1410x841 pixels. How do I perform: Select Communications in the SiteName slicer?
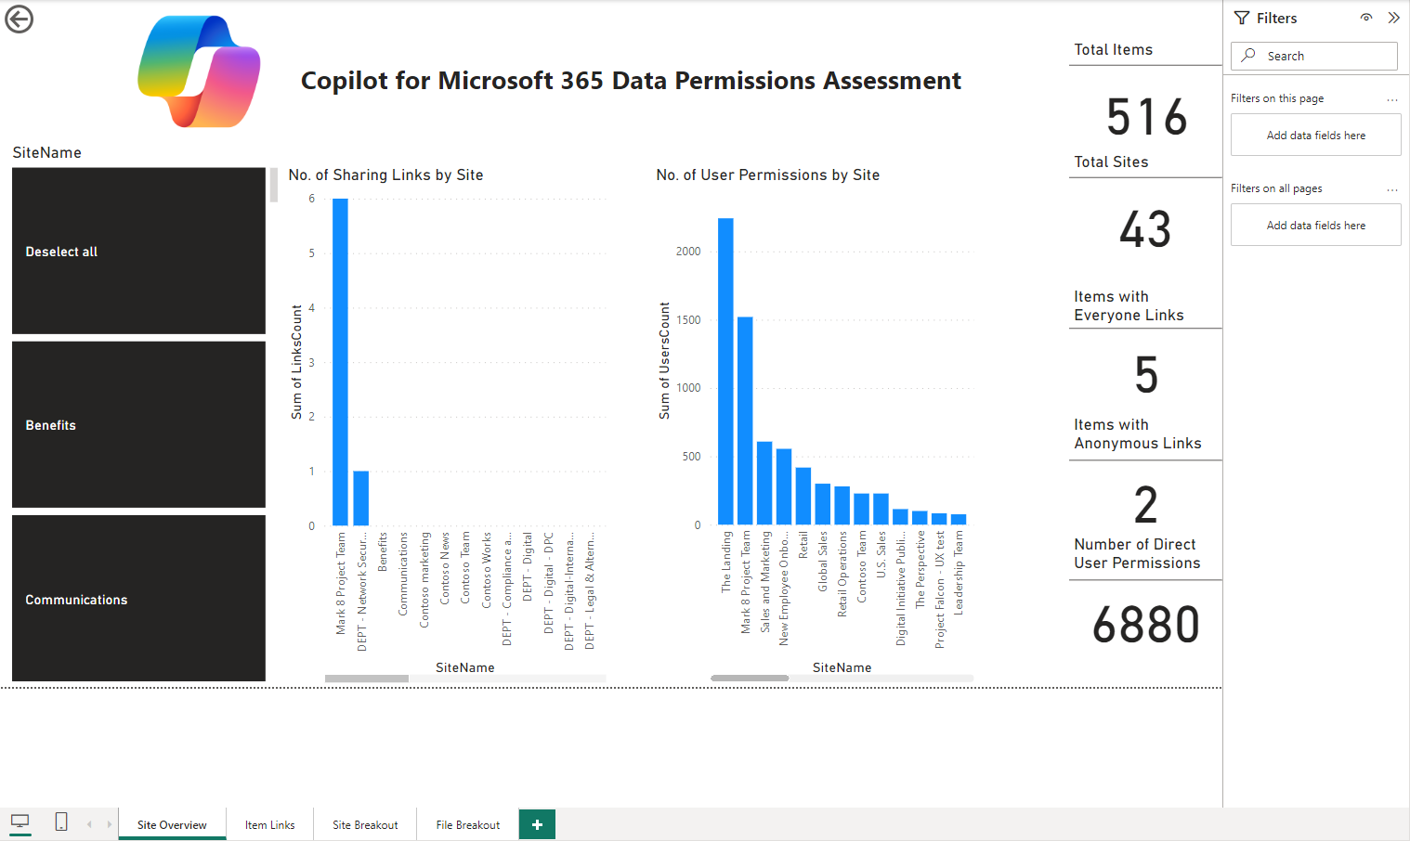pos(137,599)
